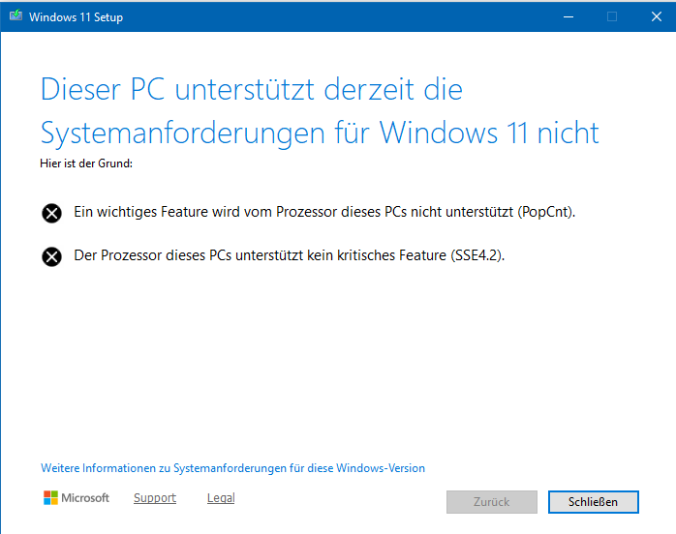Click the greyed-out maximize window button
This screenshot has width=676, height=534.
coord(612,16)
